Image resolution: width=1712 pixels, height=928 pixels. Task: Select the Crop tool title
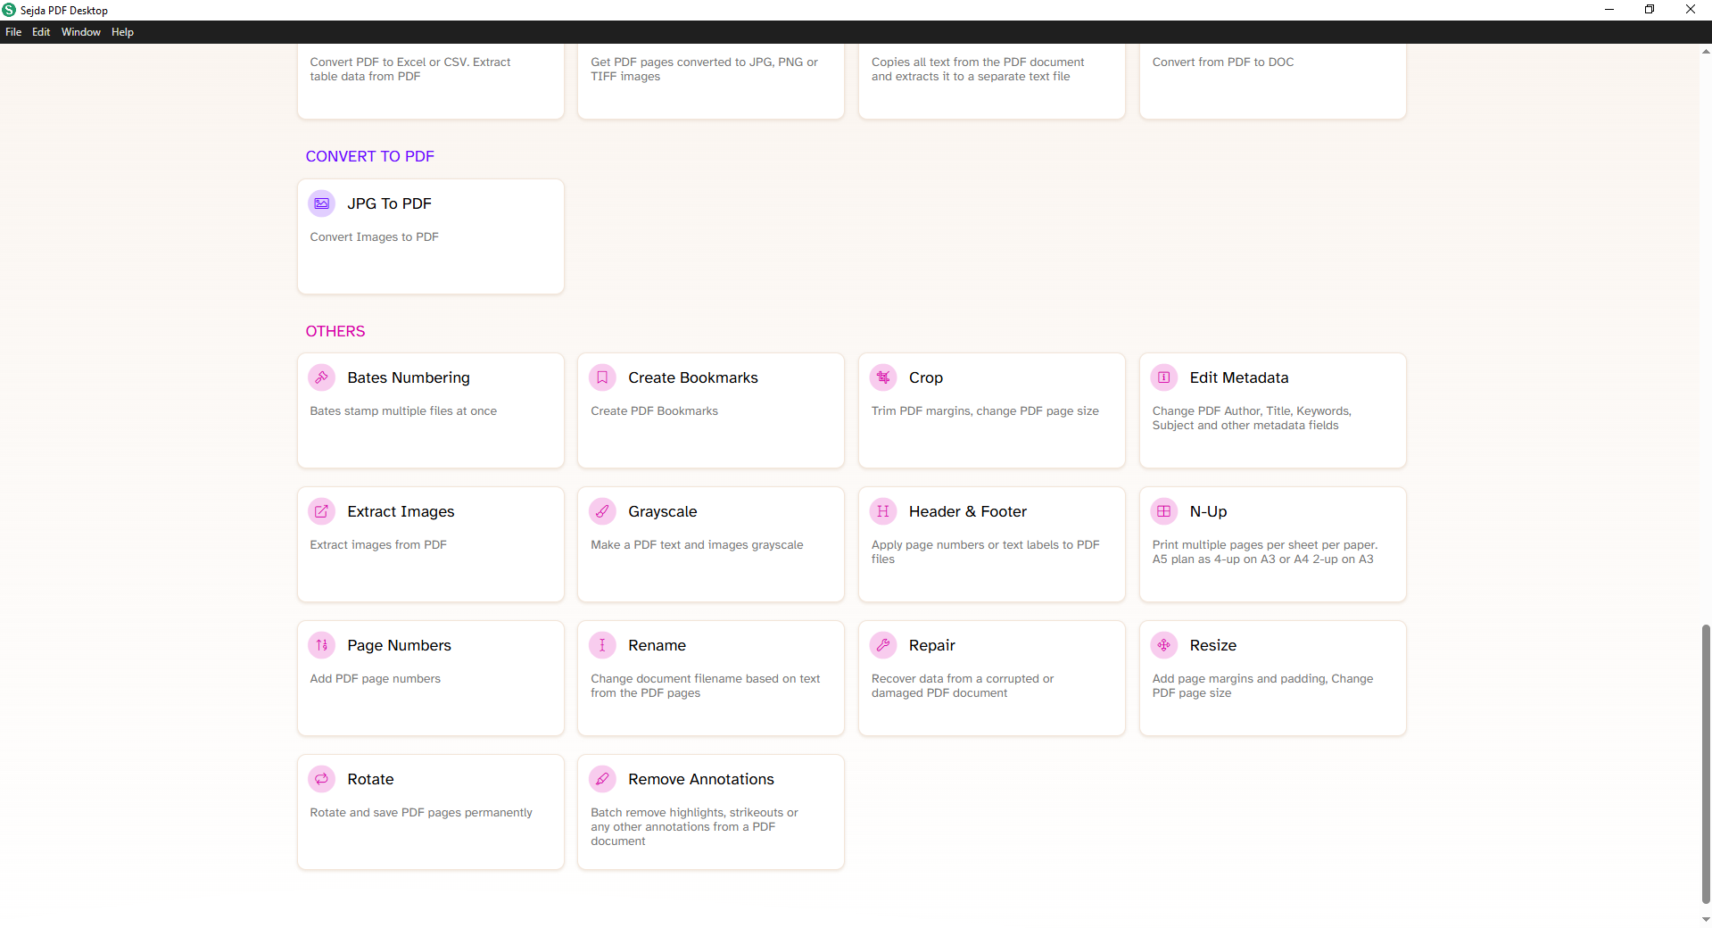point(926,377)
